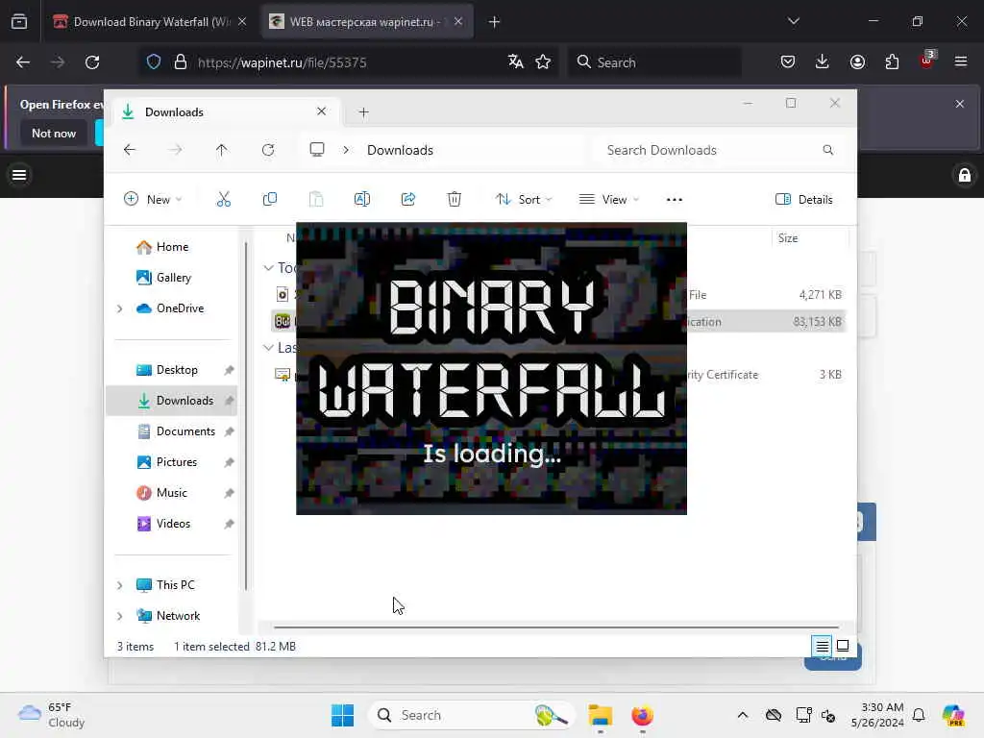Select the Security Certificate 3 KB file
984x738 pixels.
(x=558, y=375)
